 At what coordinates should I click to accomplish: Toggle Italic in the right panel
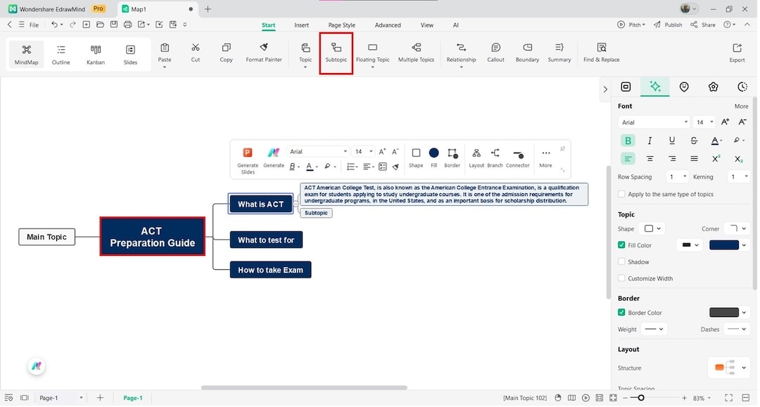(x=650, y=141)
